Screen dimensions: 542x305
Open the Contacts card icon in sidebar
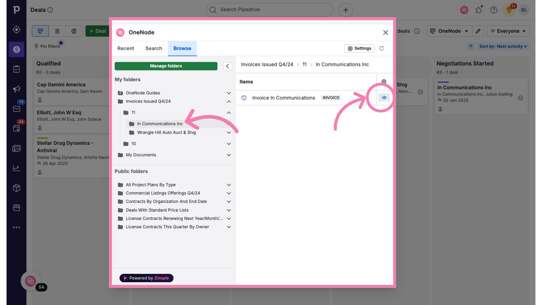tap(16, 148)
